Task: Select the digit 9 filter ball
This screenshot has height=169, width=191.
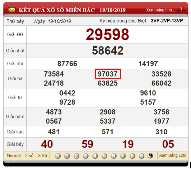Action: (x=142, y=156)
